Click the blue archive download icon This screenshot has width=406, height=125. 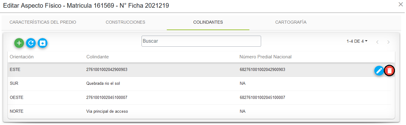43,43
